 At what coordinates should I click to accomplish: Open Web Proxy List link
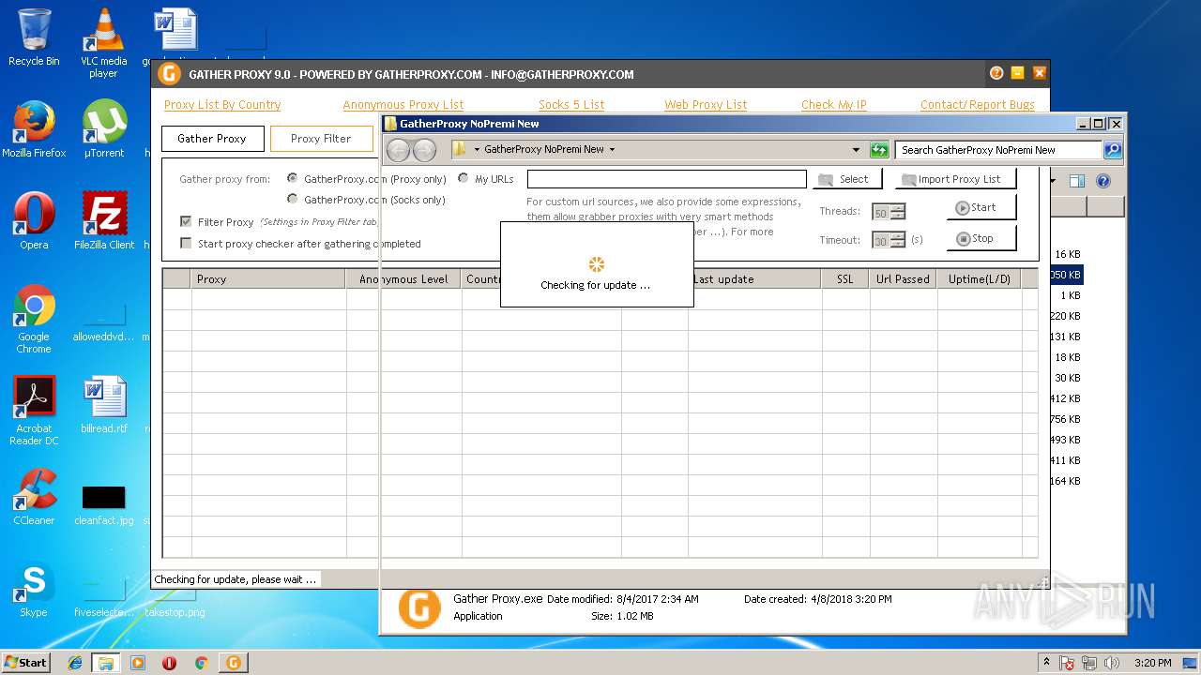pos(706,105)
